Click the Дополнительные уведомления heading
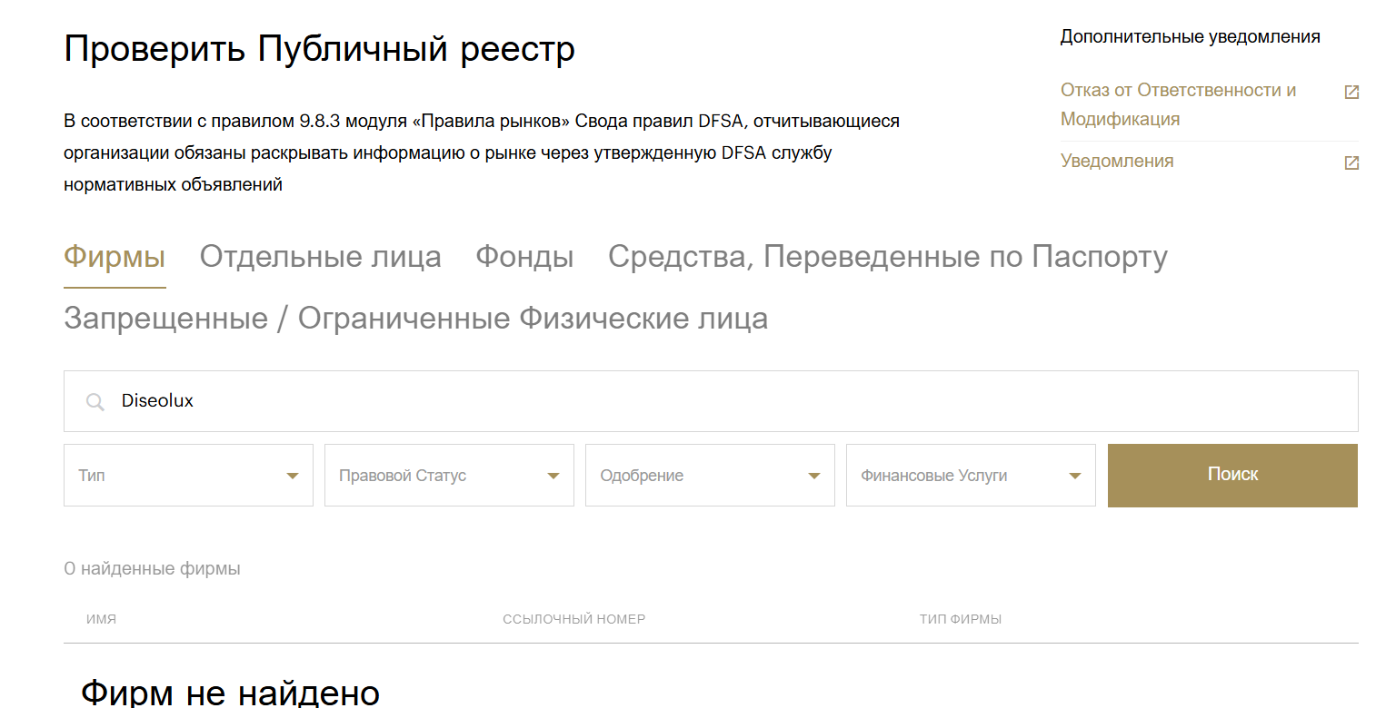The height and width of the screenshot is (708, 1386). pyautogui.click(x=1191, y=37)
